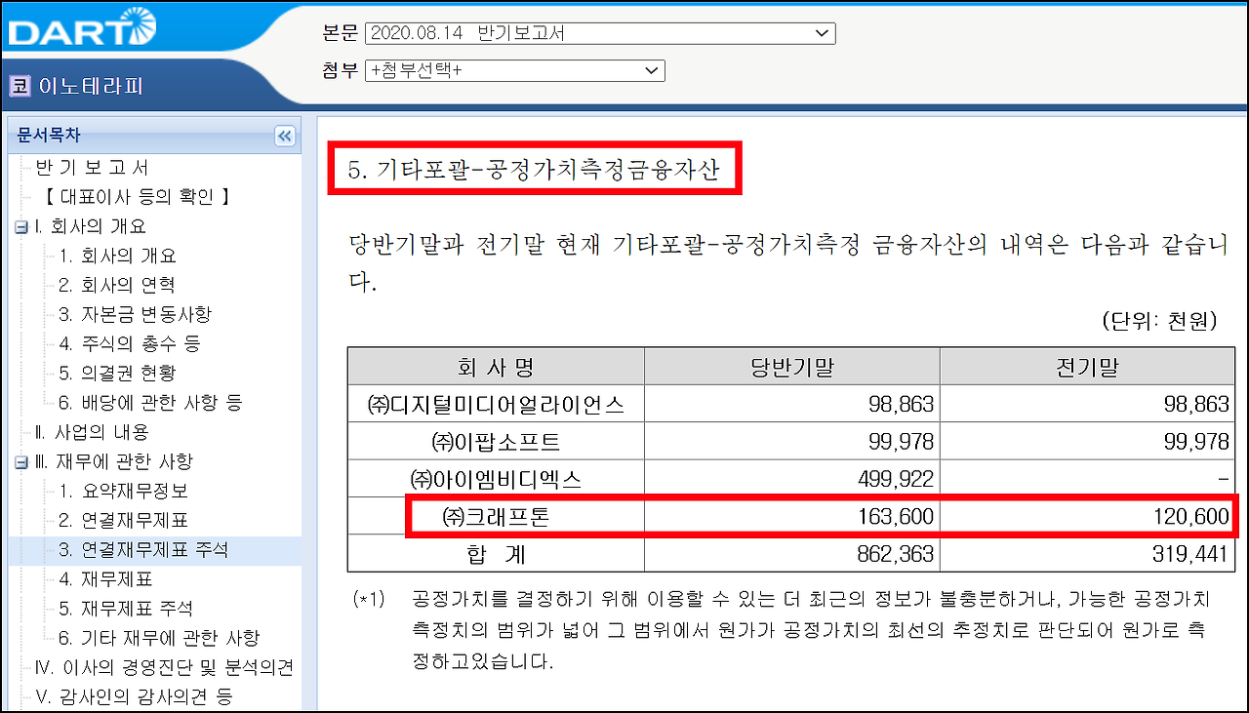This screenshot has width=1249, height=713.
Task: Open 6. 기타 재무에 관한 사항 subsection
Action: 158,638
